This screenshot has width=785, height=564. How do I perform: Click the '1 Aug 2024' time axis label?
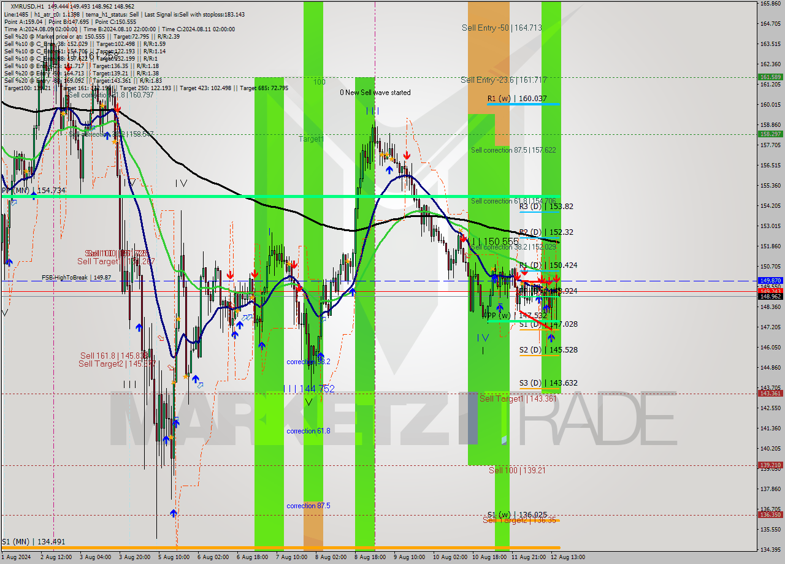pyautogui.click(x=16, y=557)
